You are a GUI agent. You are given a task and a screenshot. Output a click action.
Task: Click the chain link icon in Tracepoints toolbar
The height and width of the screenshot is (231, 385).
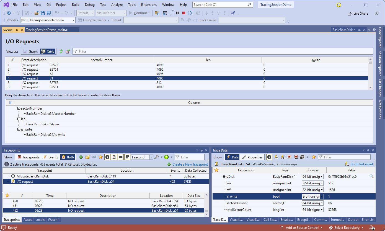[94, 157]
